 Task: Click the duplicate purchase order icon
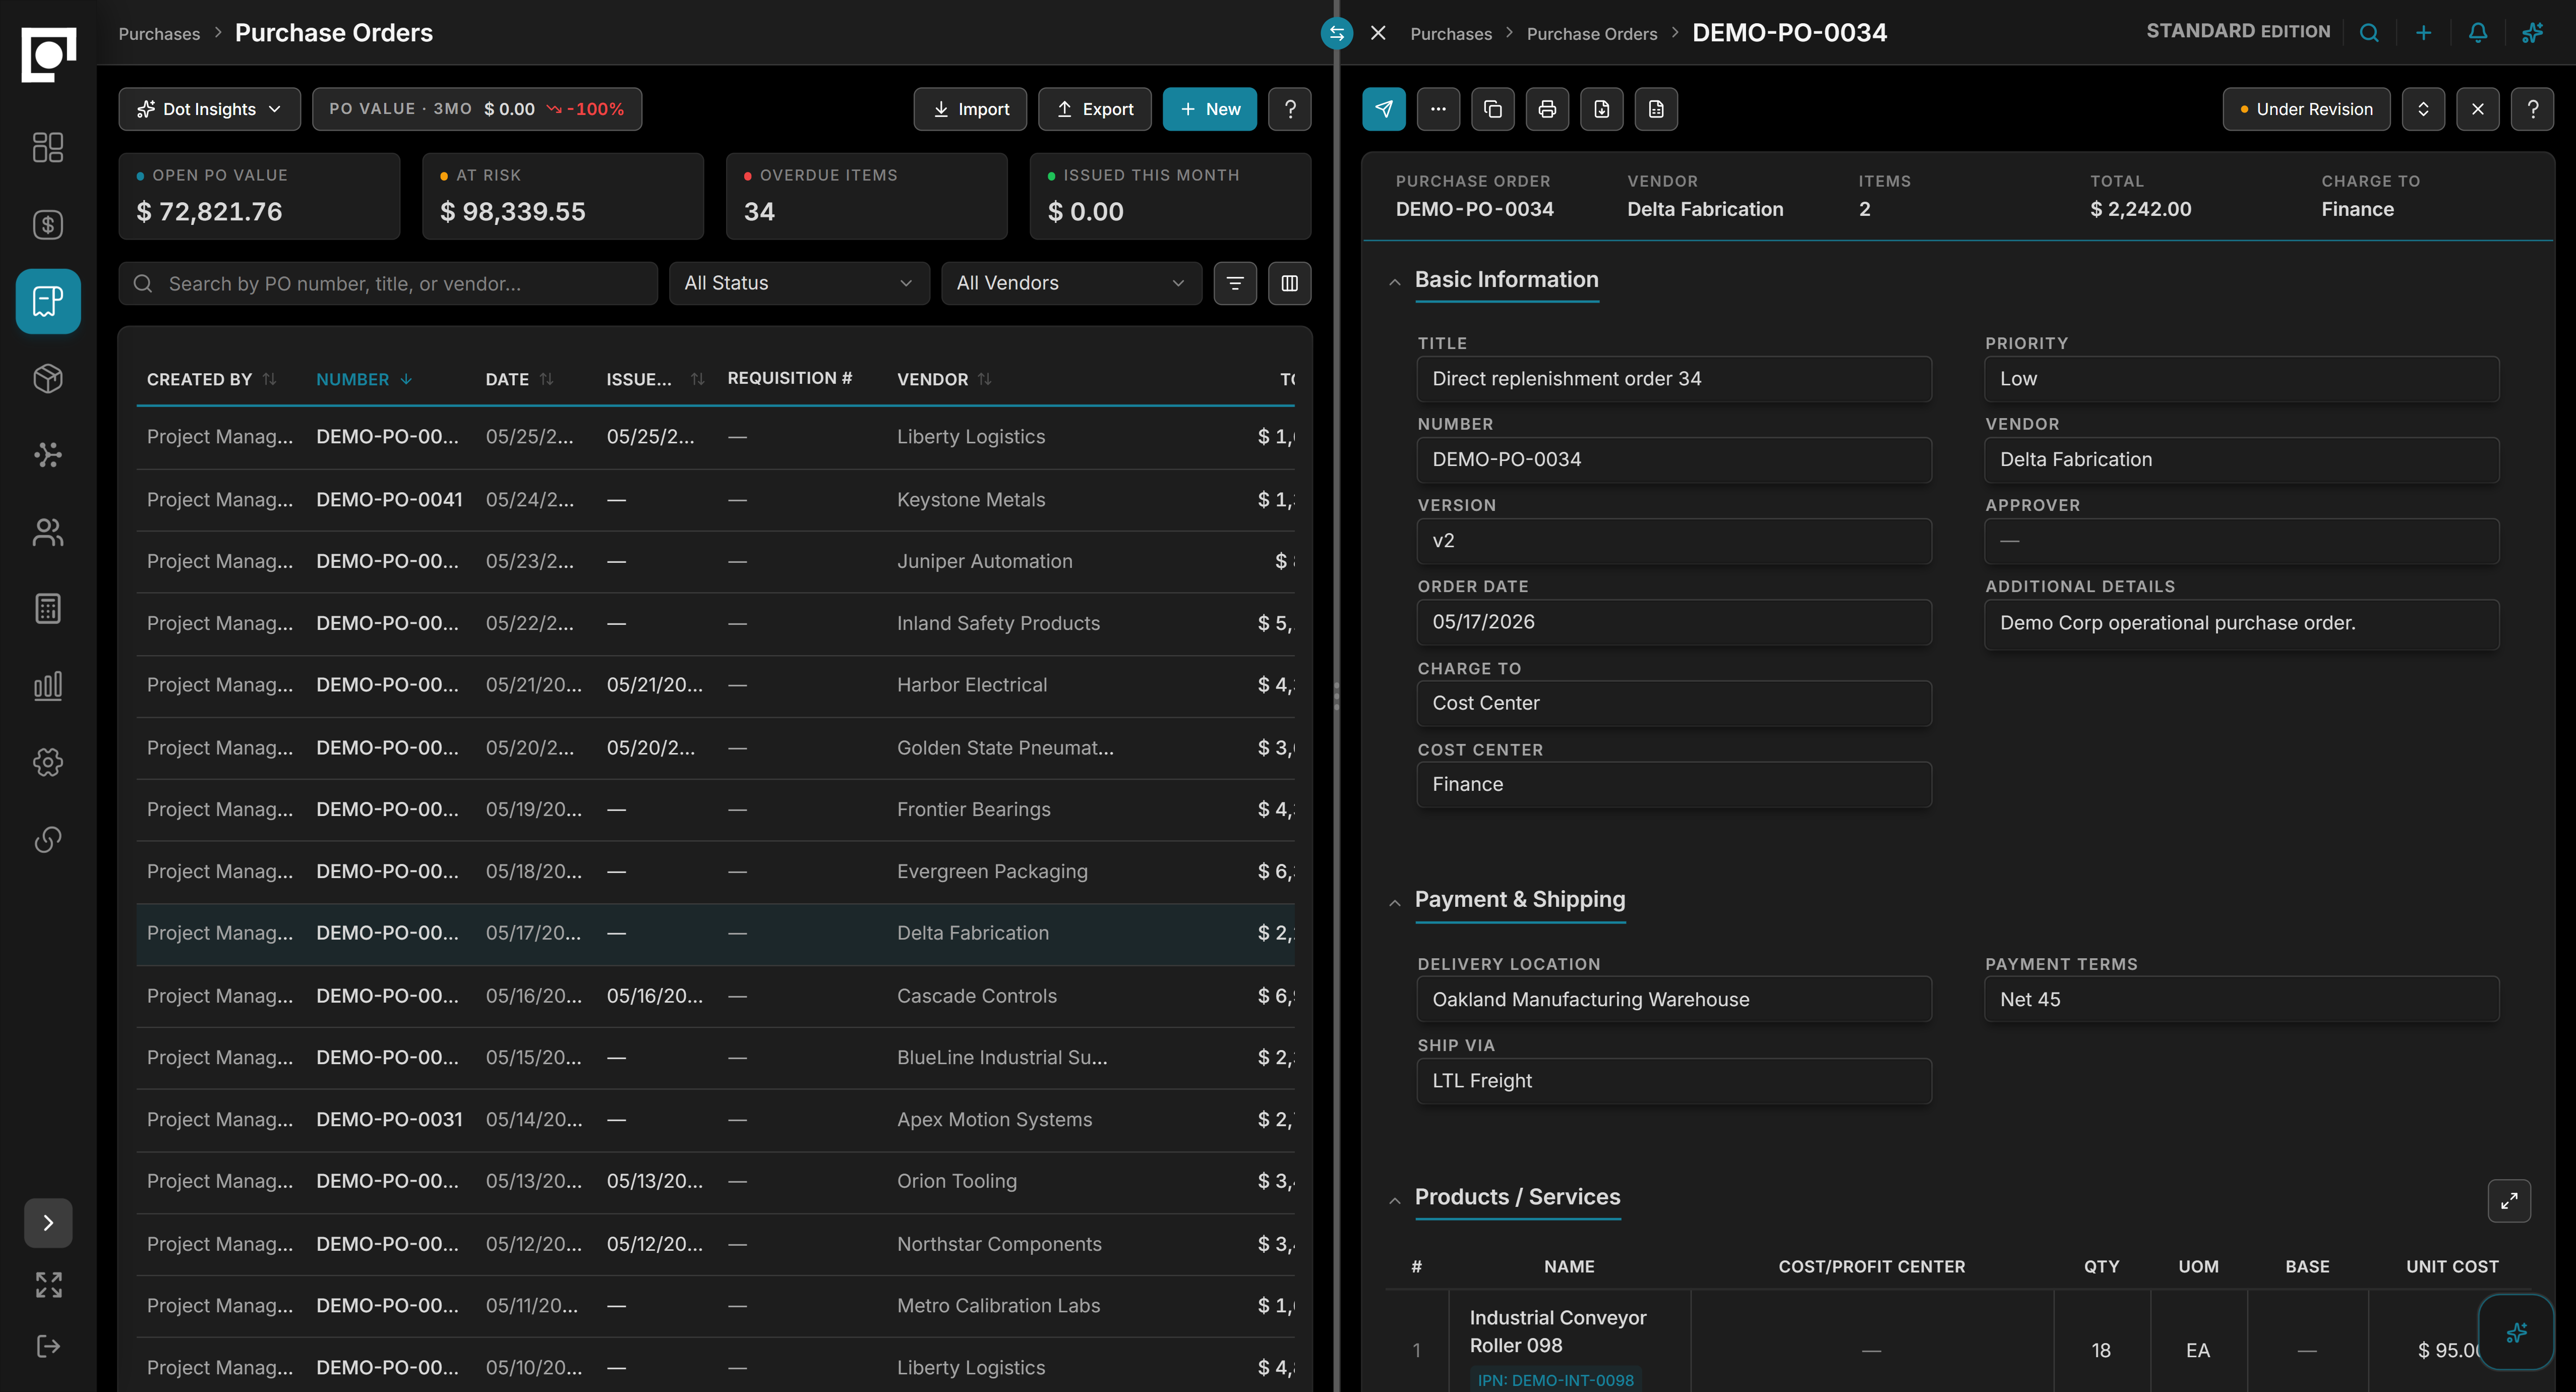1493,109
